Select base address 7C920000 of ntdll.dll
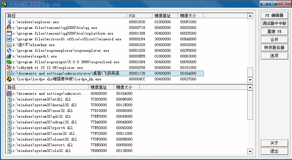The image size is (292, 160). pos(99,99)
